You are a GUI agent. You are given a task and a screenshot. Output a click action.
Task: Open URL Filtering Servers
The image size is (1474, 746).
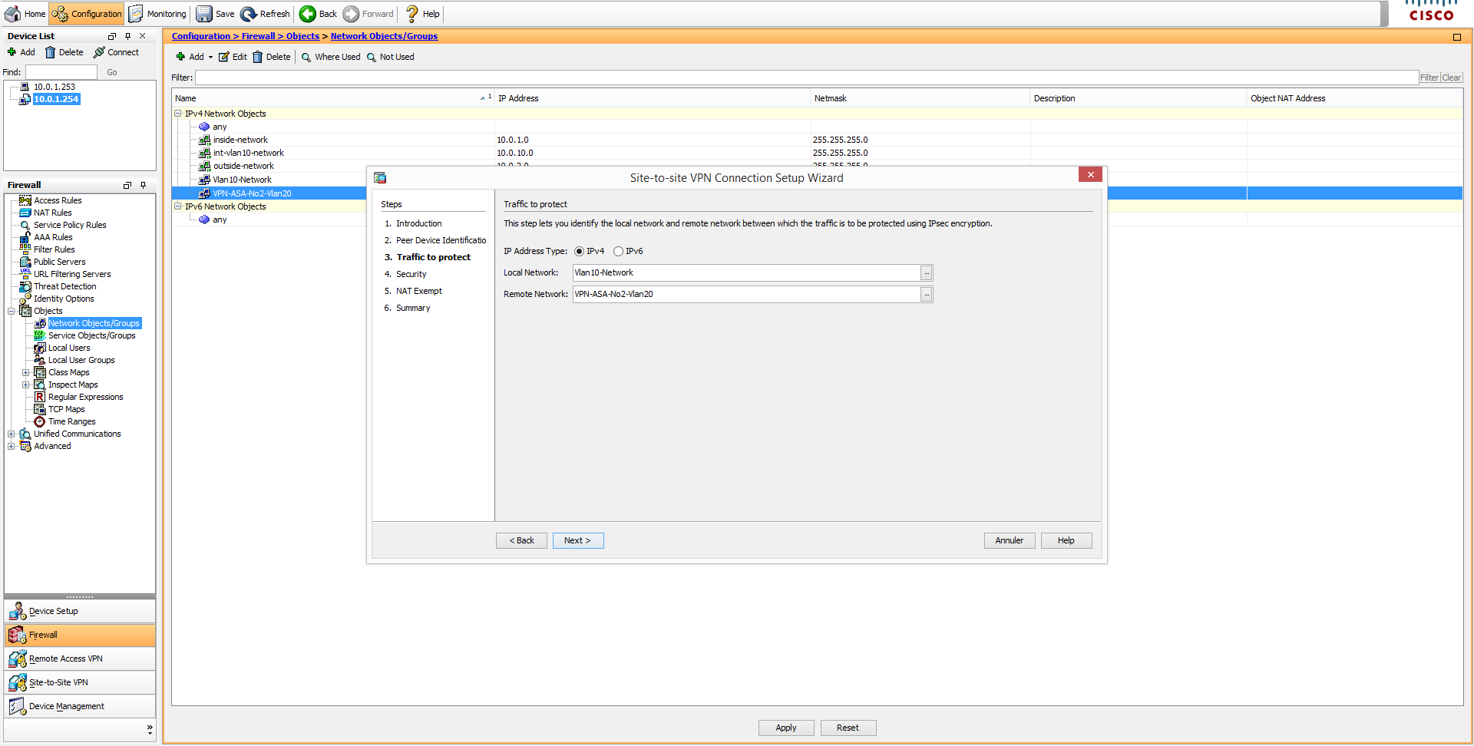pos(72,274)
